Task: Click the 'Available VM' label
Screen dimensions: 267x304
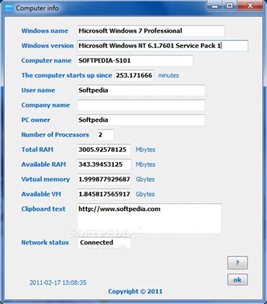Action: 41,194
